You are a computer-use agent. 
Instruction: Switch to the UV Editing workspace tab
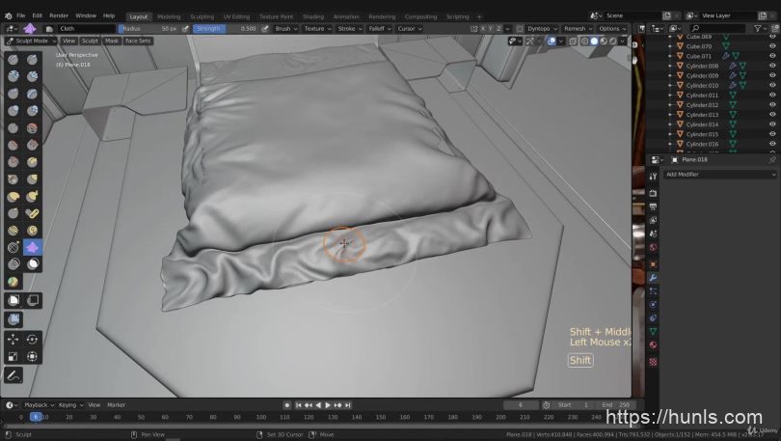(236, 17)
